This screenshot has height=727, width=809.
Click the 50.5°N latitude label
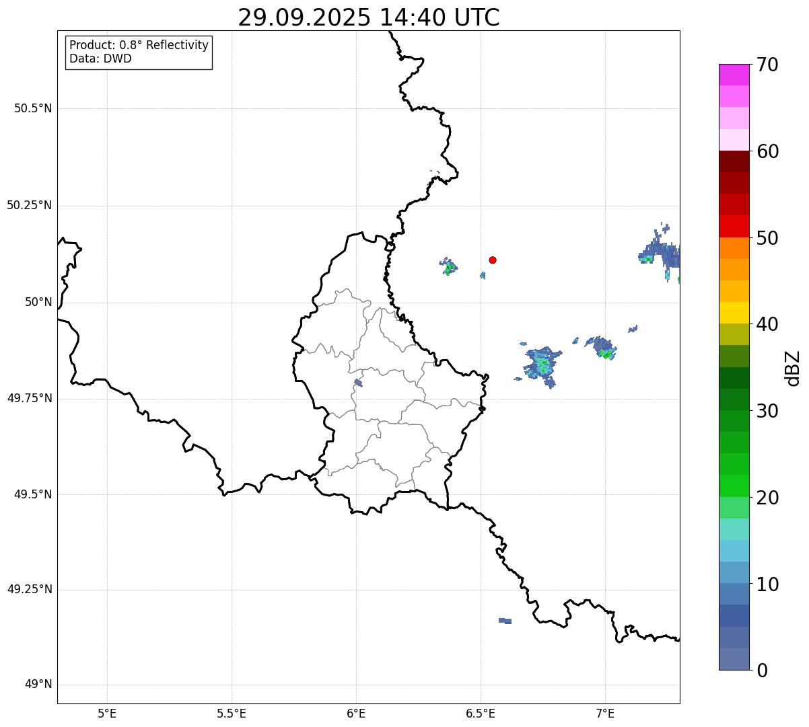pyautogui.click(x=33, y=108)
